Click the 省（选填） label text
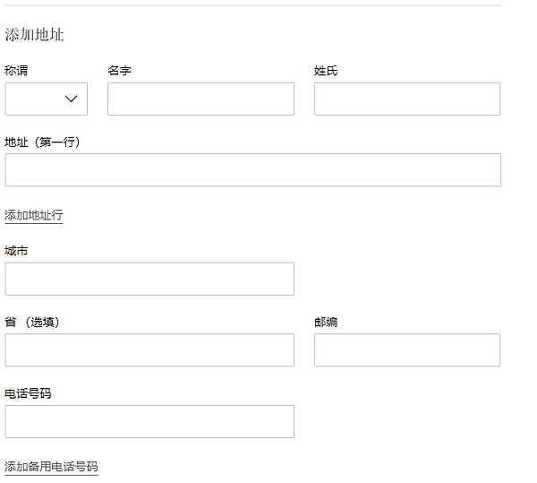The width and height of the screenshot is (537, 483). click(32, 322)
